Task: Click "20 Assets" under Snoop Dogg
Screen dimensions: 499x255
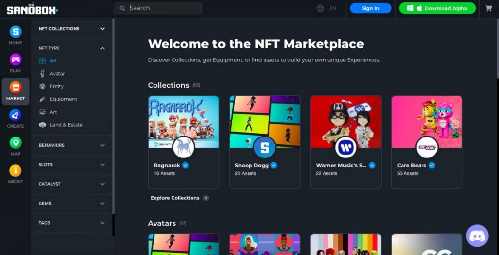Action: click(x=246, y=173)
